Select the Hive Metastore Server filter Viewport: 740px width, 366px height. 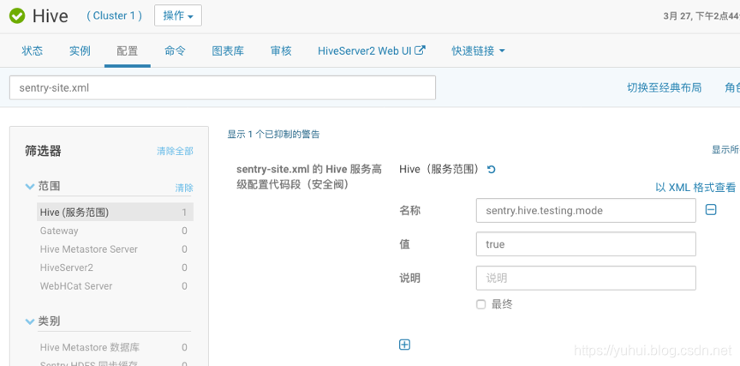click(115, 249)
